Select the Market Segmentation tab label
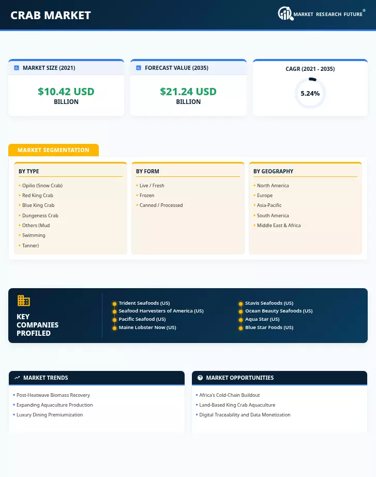This screenshot has width=376, height=477. [x=53, y=150]
